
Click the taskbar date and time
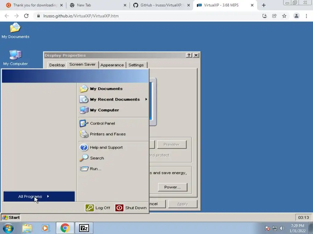(x=297, y=228)
